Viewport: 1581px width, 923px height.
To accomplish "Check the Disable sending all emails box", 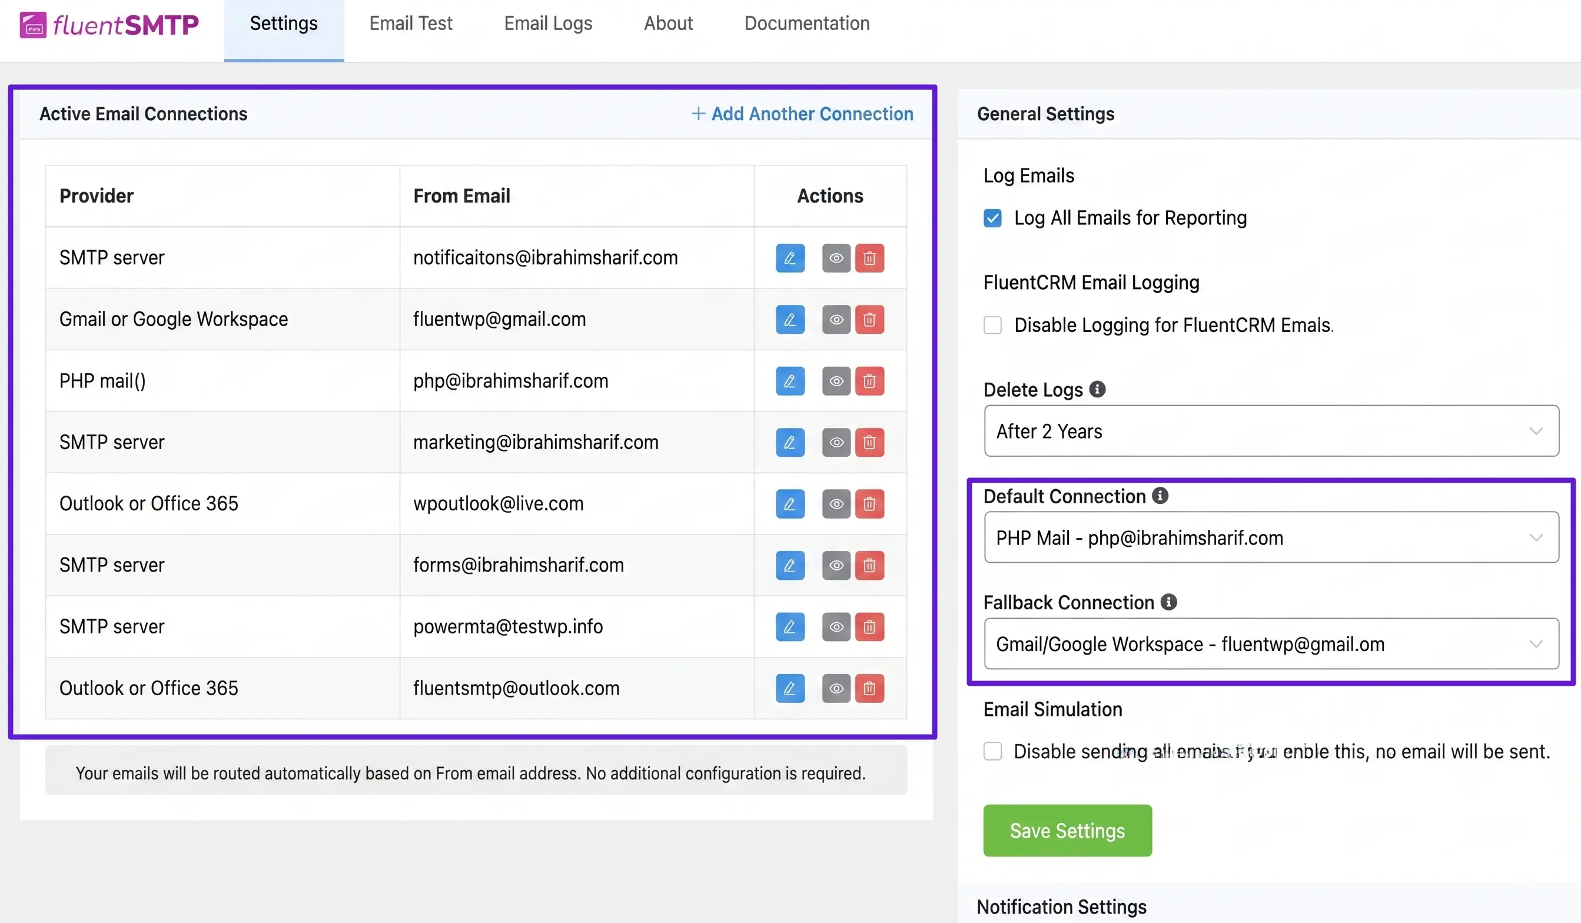I will (992, 751).
